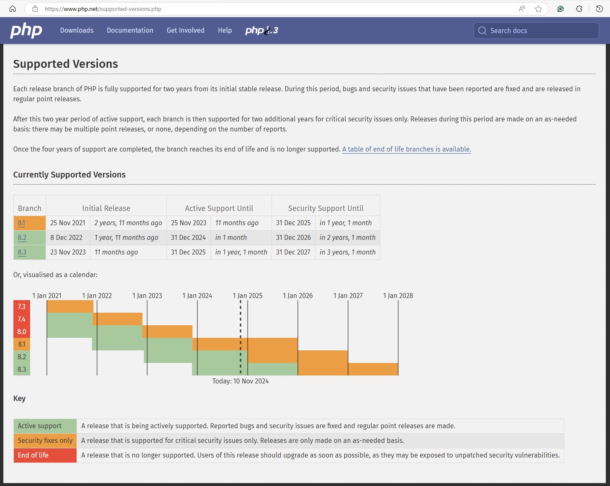Click the End of life key swatch
610x486 pixels.
pos(45,455)
